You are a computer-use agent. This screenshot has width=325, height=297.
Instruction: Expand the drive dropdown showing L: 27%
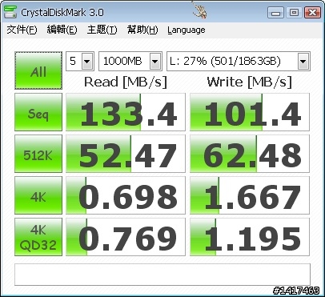point(303,62)
